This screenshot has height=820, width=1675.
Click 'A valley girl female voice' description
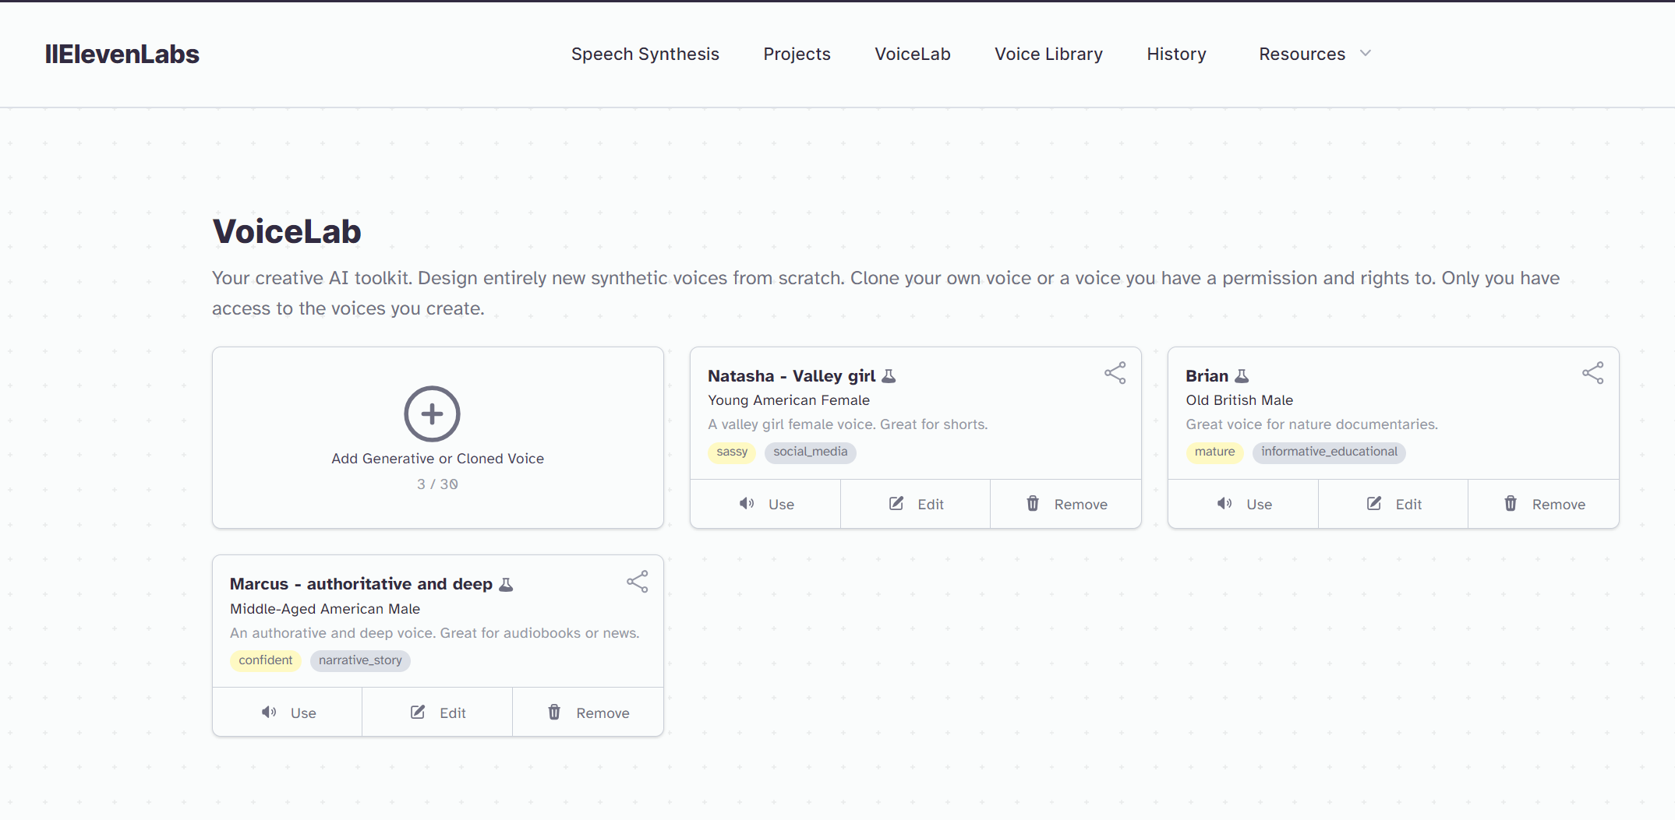[847, 424]
